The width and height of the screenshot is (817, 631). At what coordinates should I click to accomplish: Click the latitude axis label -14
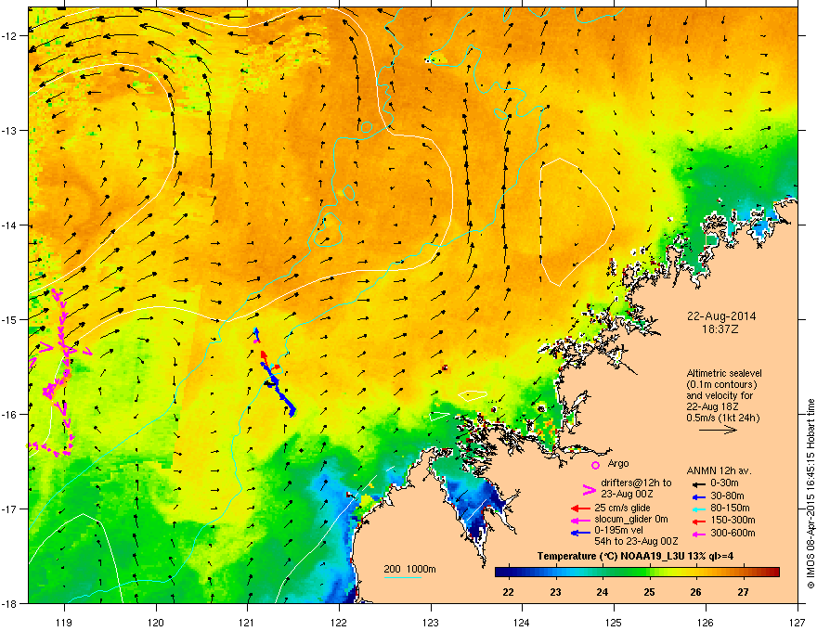pyautogui.click(x=10, y=225)
